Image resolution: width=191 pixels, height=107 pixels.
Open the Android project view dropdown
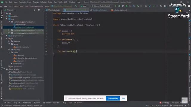point(10,10)
